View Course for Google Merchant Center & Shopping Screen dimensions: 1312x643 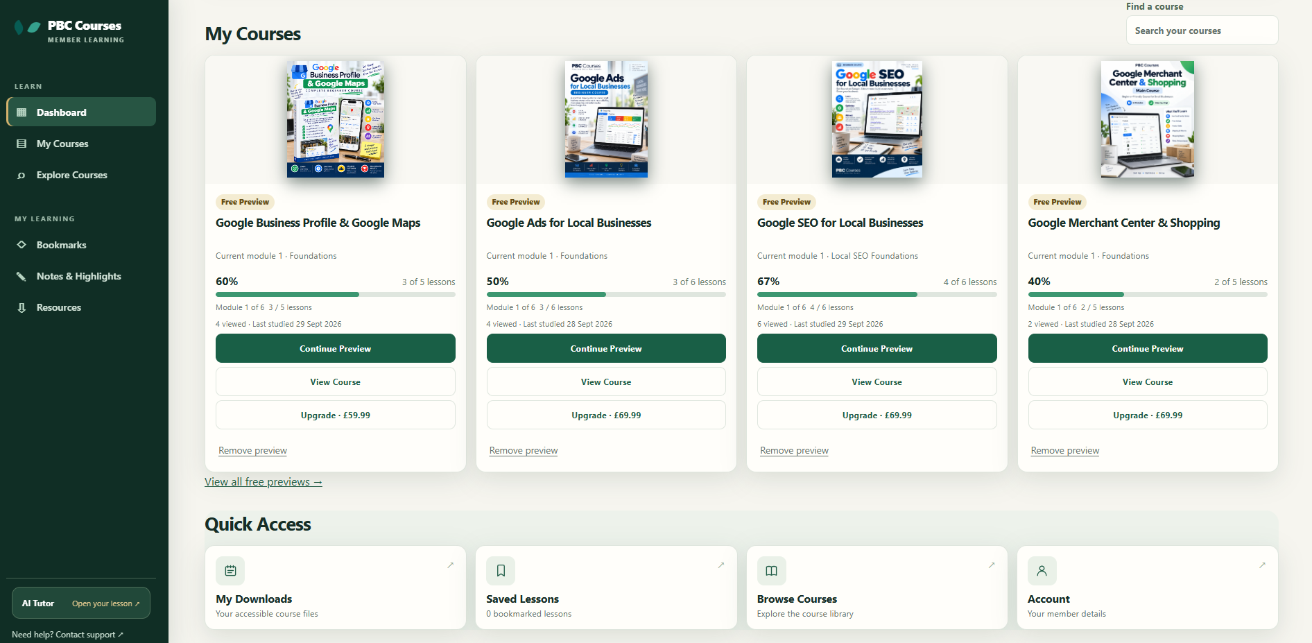pos(1148,381)
